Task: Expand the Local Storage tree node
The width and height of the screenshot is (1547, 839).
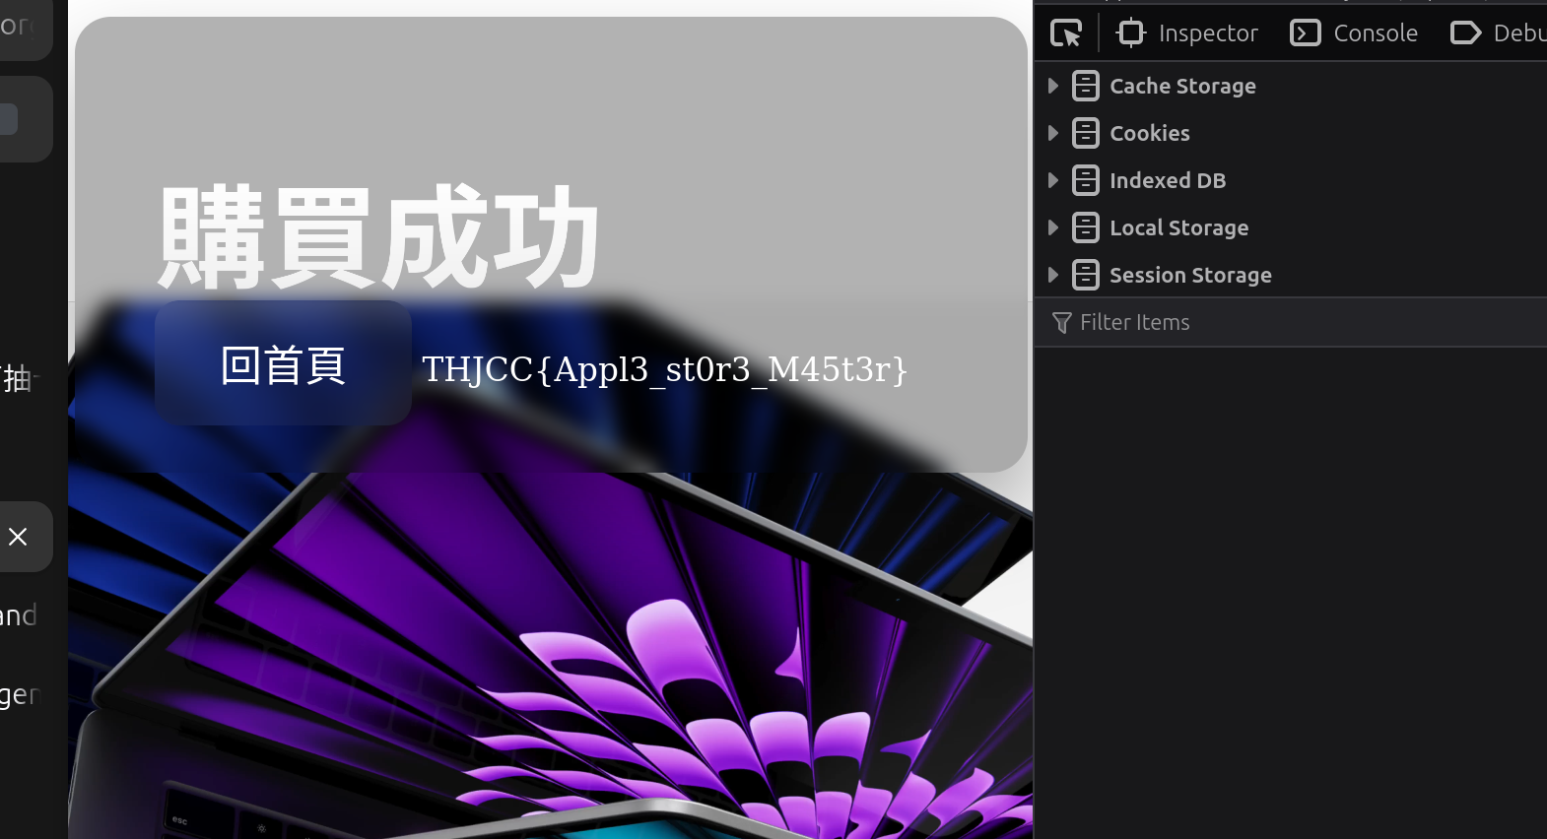Action: pyautogui.click(x=1053, y=227)
